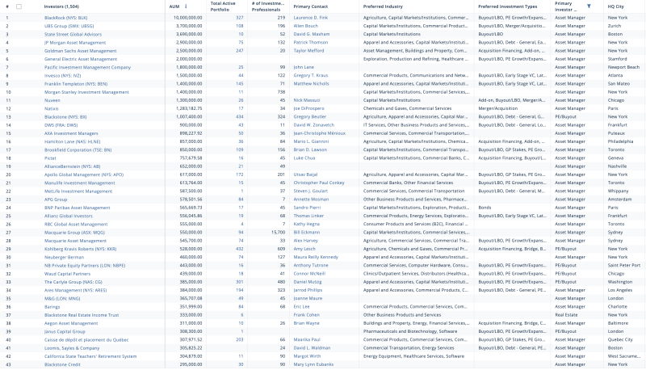Open the Kohlberg Kravis Roberts (NYS: KKR) link
Screen dimensions: 646x370
tap(80, 249)
